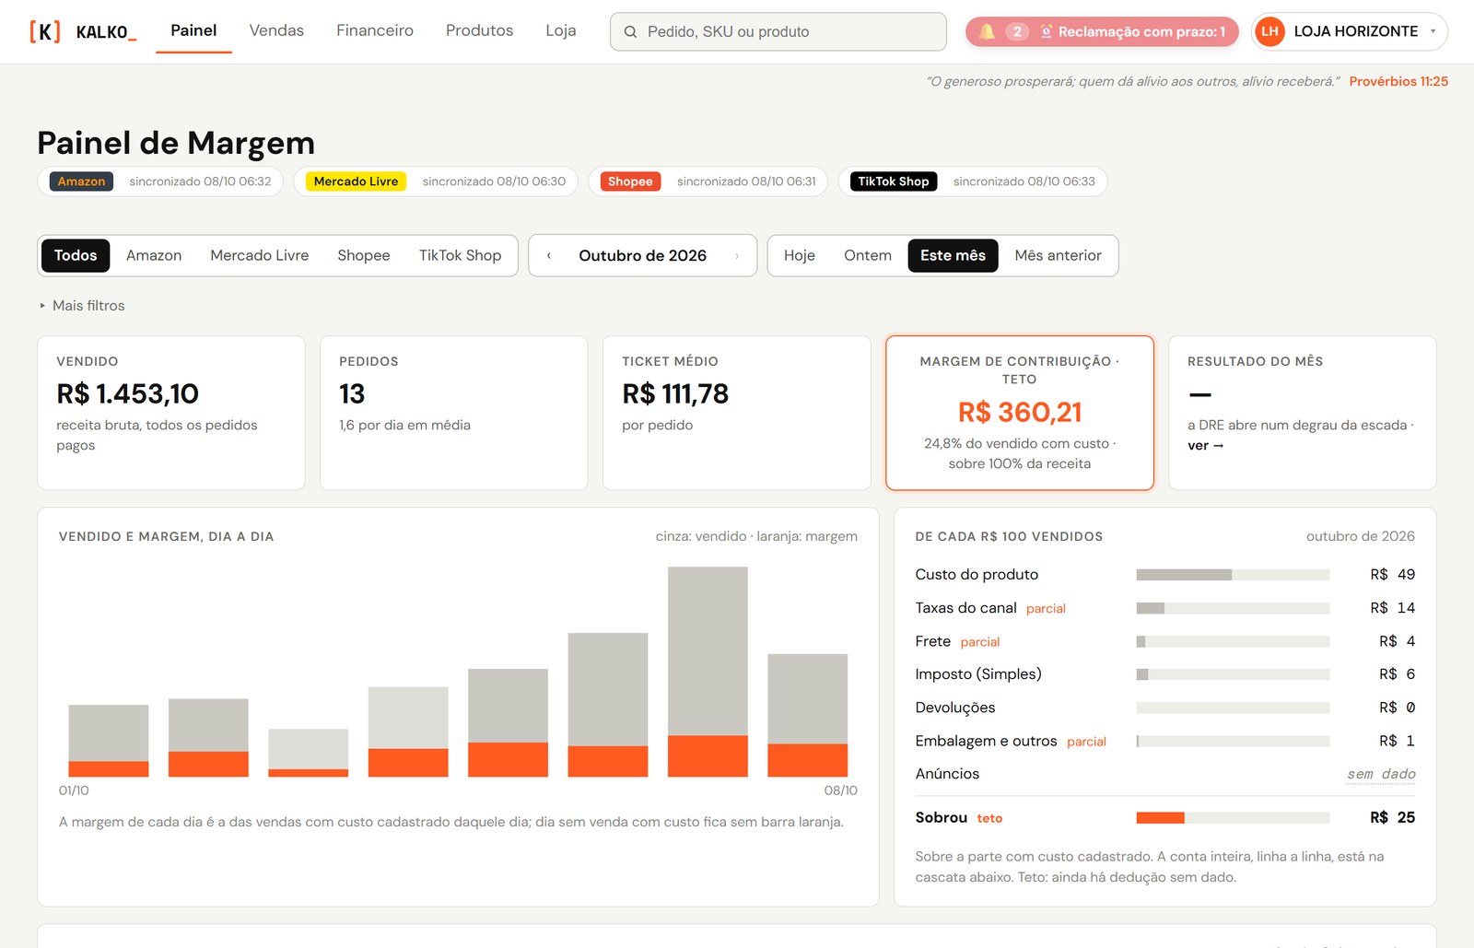Go to next month arrow

point(737,256)
